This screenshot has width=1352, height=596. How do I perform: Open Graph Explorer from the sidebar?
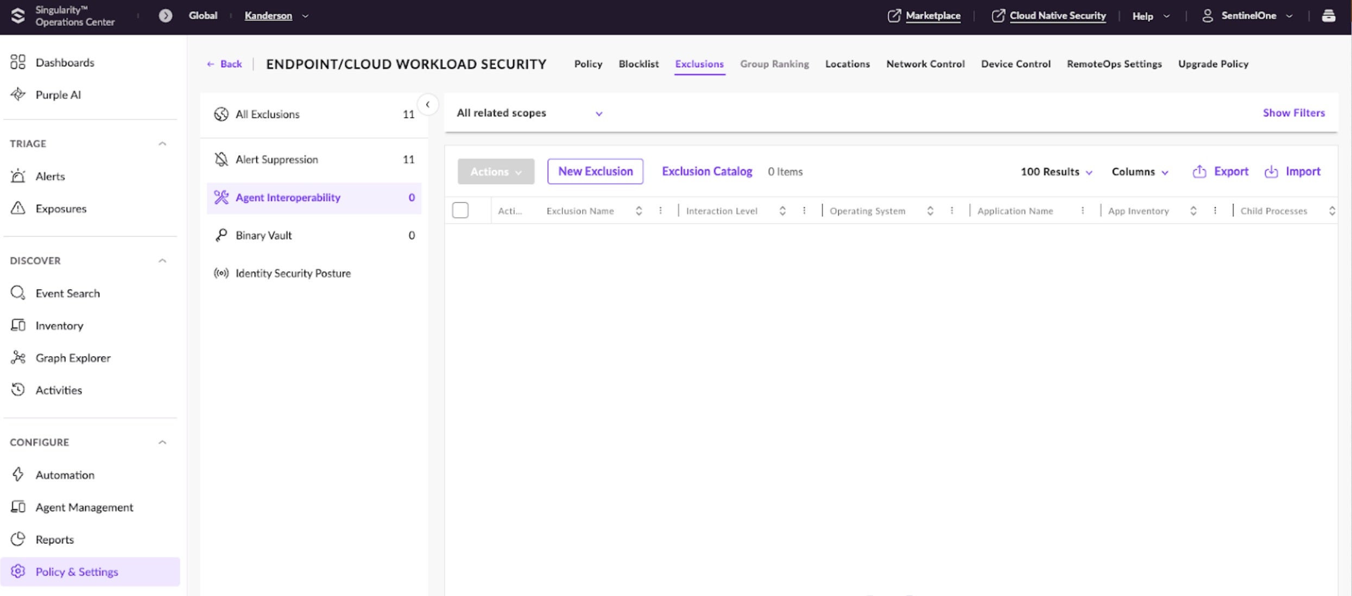pyautogui.click(x=73, y=358)
